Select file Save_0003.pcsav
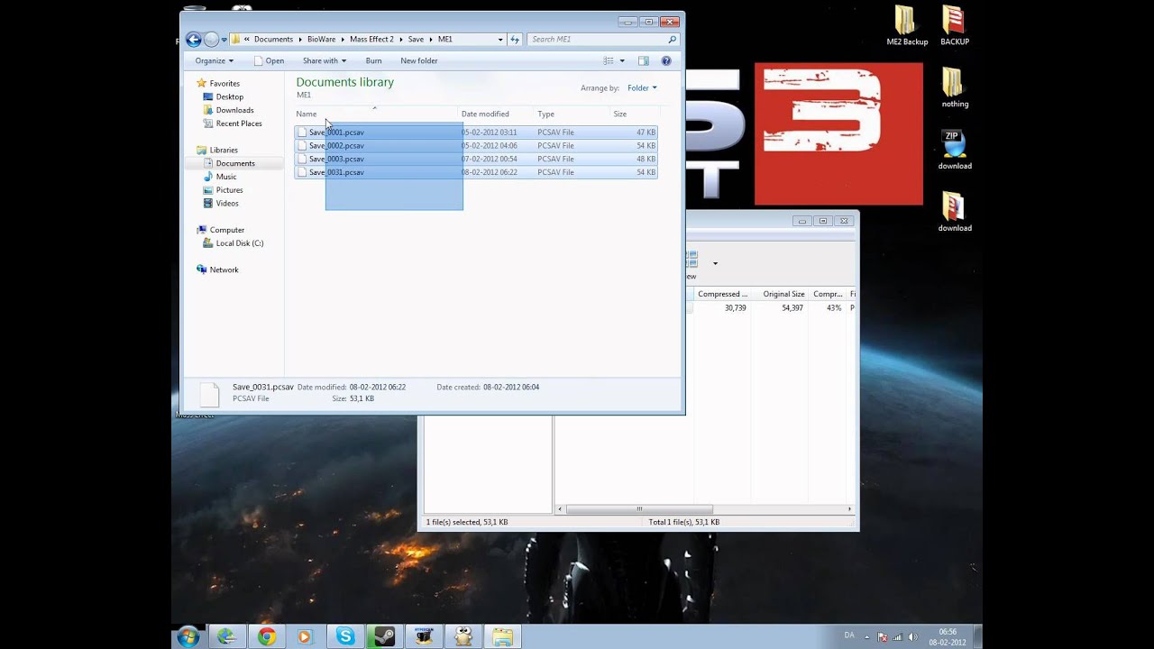 click(x=476, y=159)
